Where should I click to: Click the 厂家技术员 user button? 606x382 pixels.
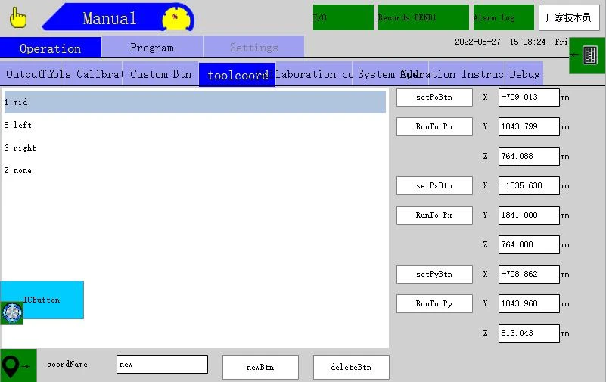(x=569, y=17)
